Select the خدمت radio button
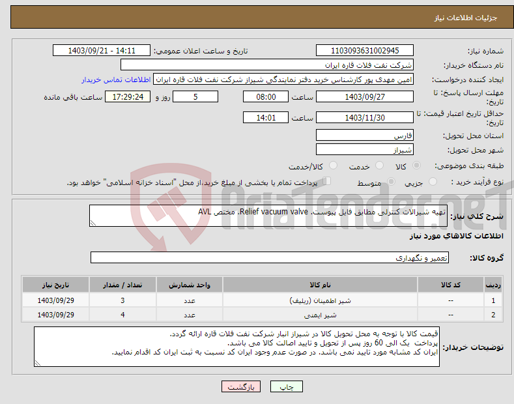514x404 pixels. click(x=379, y=166)
